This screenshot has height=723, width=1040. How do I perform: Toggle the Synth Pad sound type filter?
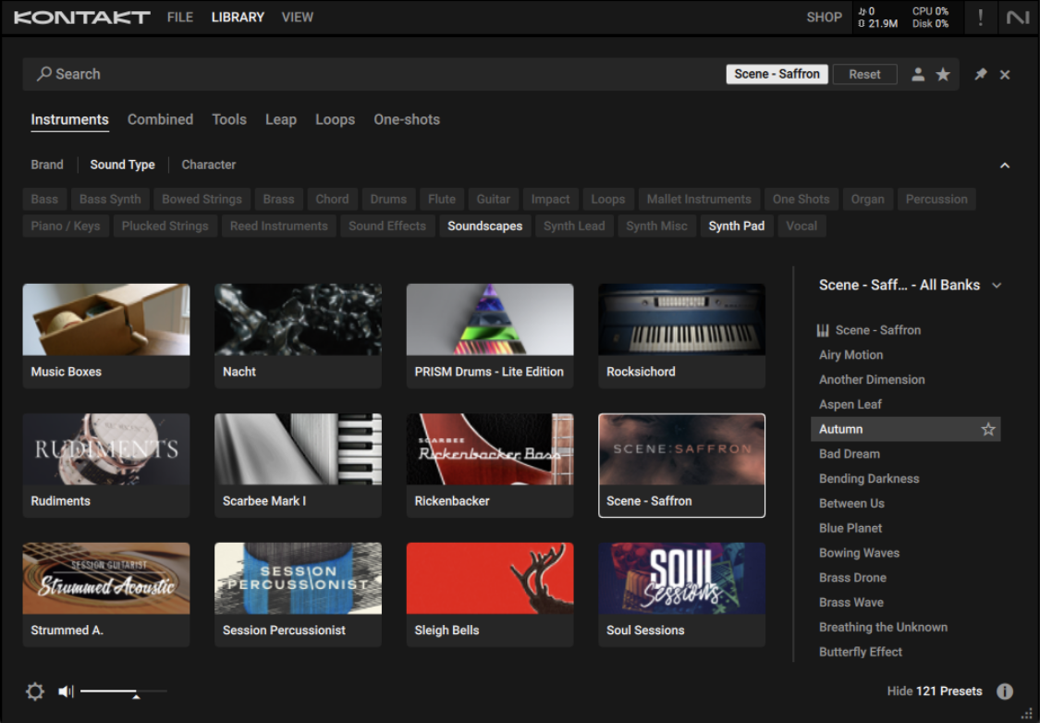click(736, 226)
